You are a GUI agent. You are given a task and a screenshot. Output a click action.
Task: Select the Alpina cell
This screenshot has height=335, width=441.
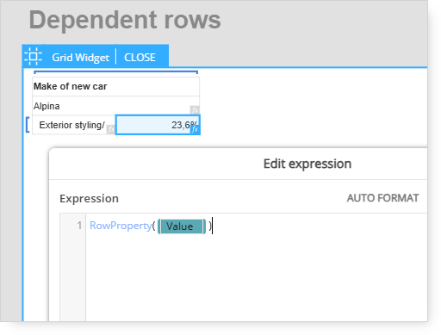pos(115,106)
